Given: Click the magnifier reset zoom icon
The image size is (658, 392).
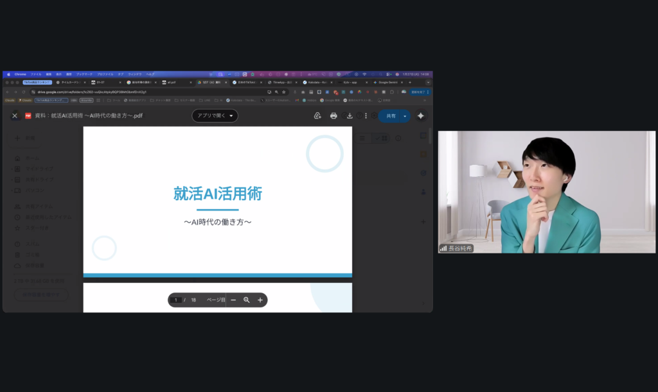Looking at the screenshot, I should 247,300.
